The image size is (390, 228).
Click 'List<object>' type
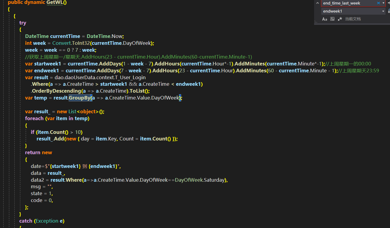tap(84, 111)
